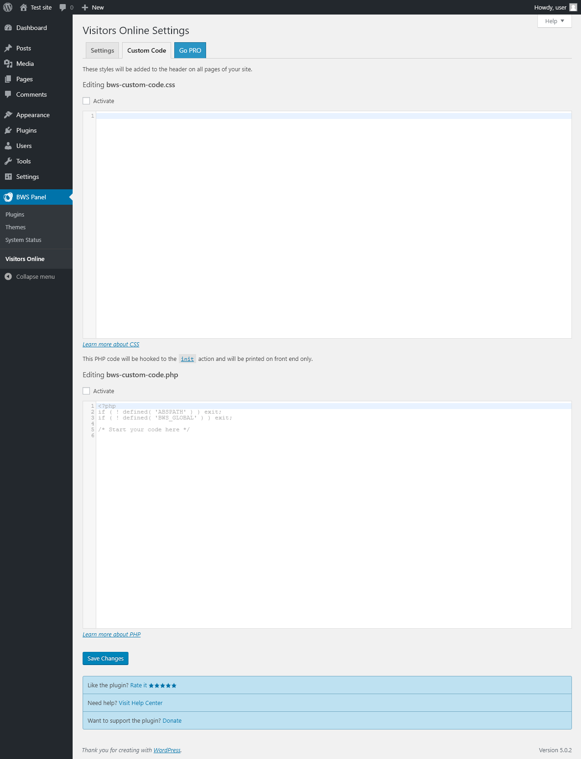Viewport: 581px width, 759px height.
Task: Enable Activate checkbox for bws-custom-code.php
Action: pyautogui.click(x=86, y=391)
